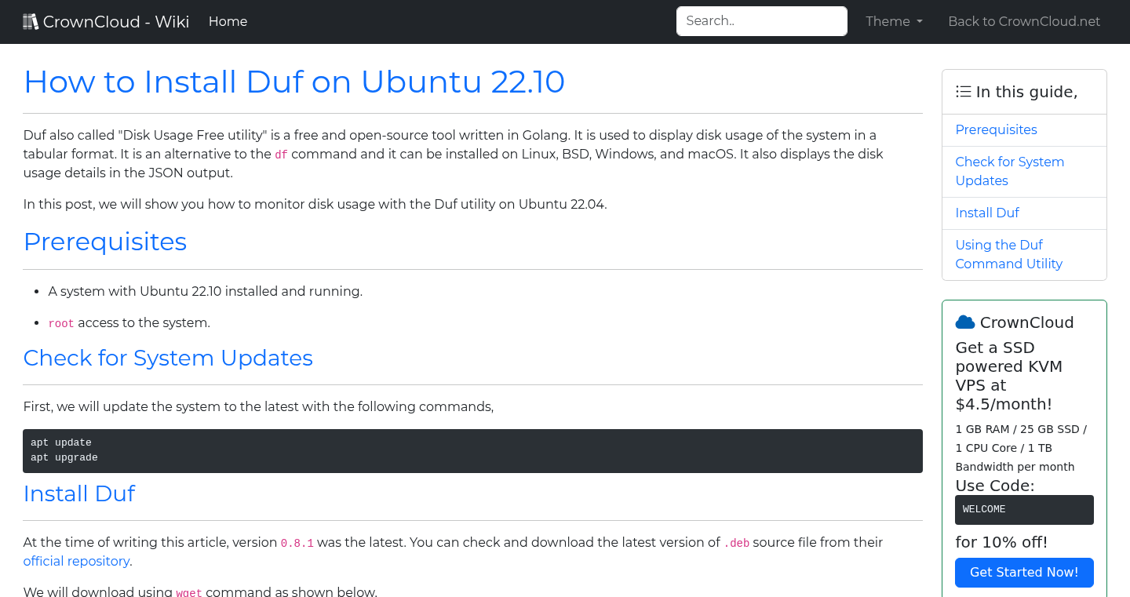Click the 'Get Started Now!' button
The width and height of the screenshot is (1130, 597).
click(x=1024, y=572)
